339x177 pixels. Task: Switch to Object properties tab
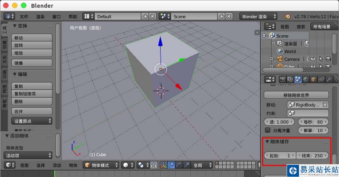click(313, 79)
